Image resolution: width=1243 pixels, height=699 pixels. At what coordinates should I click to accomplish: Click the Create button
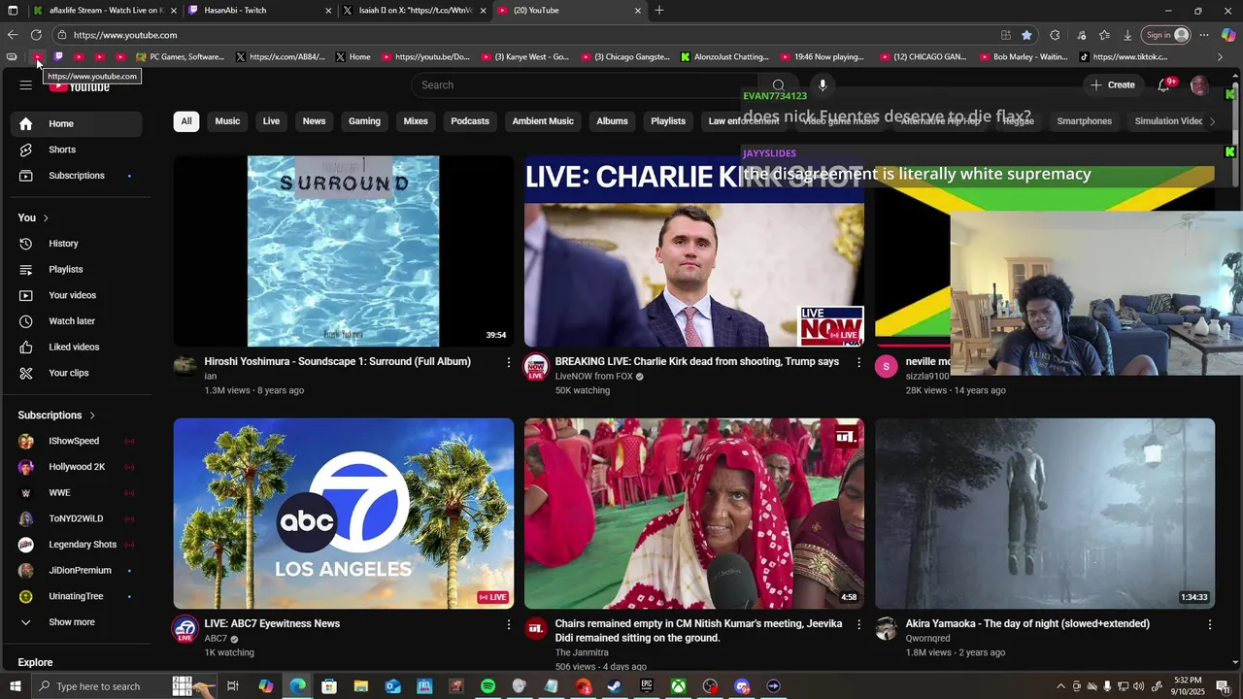pyautogui.click(x=1113, y=85)
